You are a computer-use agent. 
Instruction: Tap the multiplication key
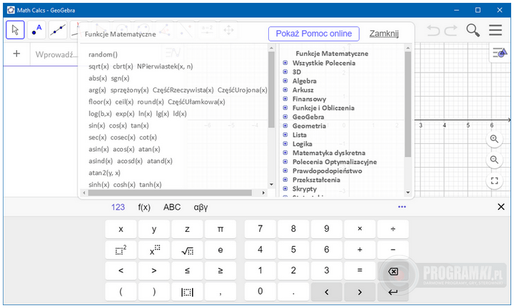click(x=359, y=229)
